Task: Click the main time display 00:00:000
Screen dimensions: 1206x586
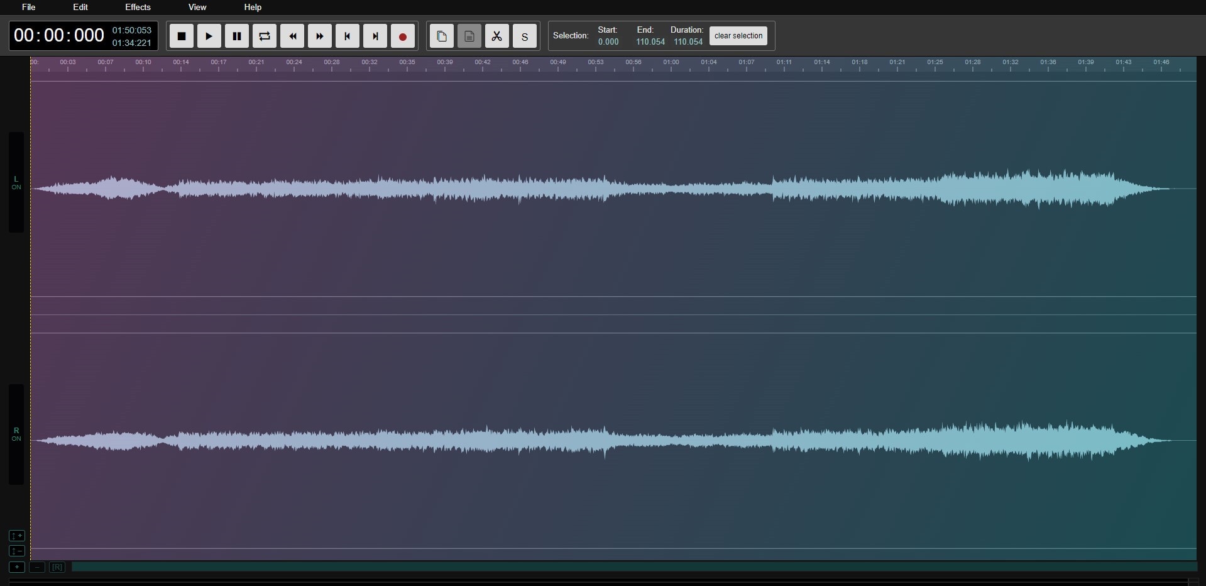Action: coord(59,35)
